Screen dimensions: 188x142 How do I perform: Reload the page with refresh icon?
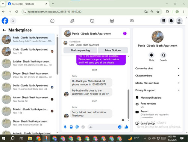[x=17, y=12]
